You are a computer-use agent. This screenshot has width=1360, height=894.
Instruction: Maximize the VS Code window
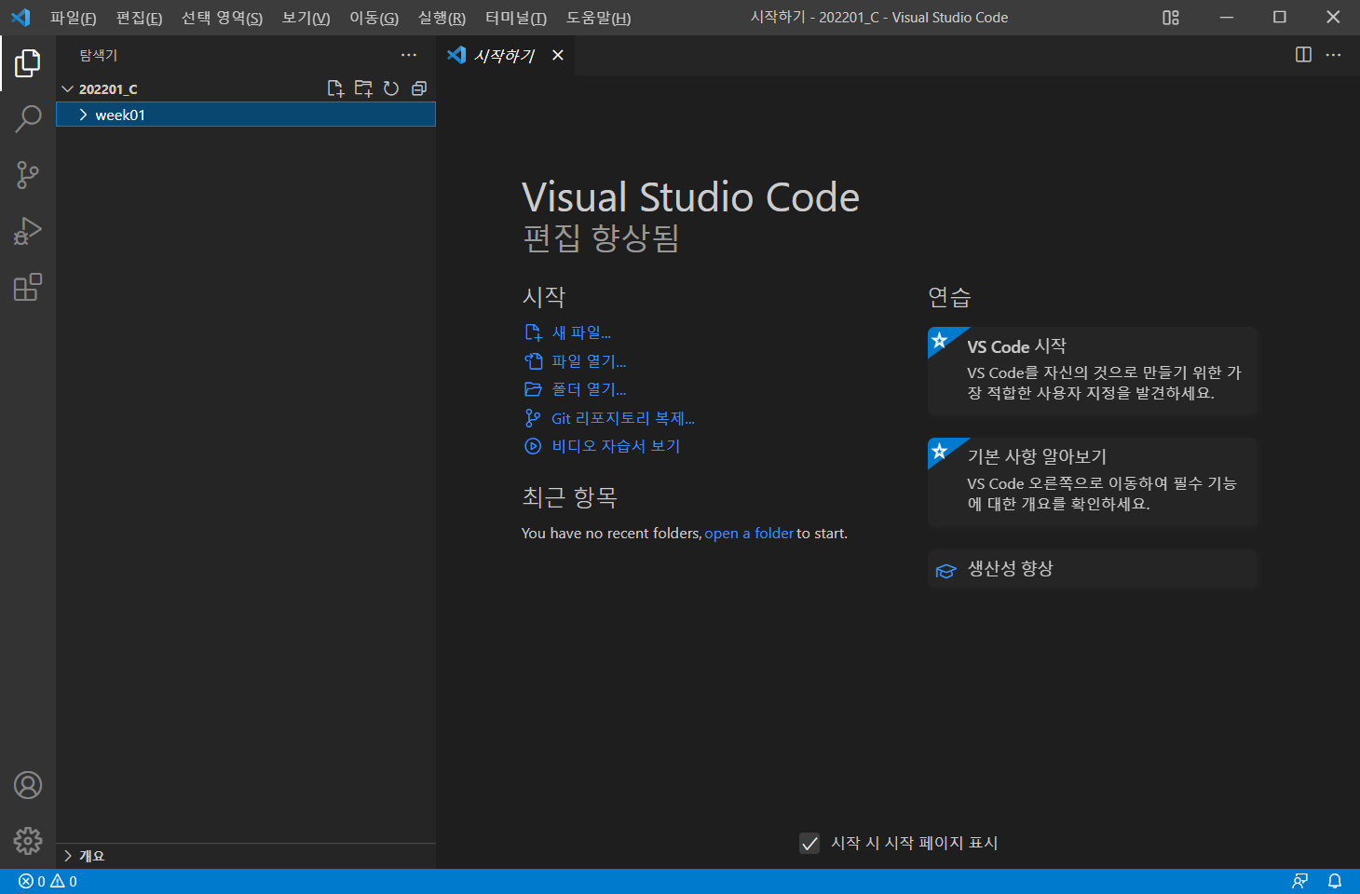pos(1280,18)
